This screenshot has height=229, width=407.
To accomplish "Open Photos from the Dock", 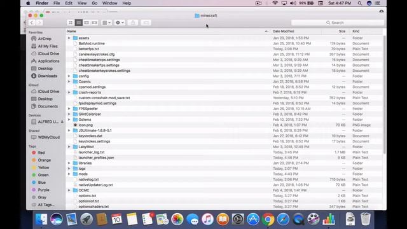I will click(177, 219).
